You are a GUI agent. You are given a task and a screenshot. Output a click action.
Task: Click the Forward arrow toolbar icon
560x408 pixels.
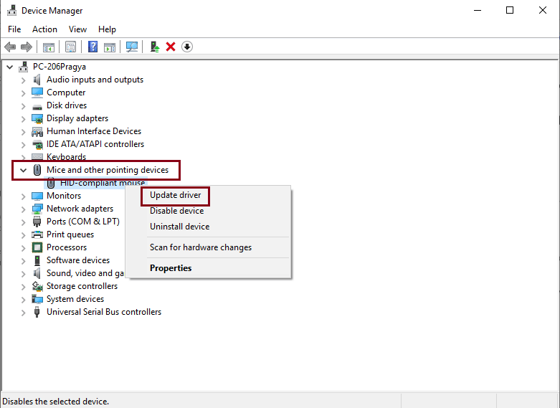pyautogui.click(x=27, y=47)
